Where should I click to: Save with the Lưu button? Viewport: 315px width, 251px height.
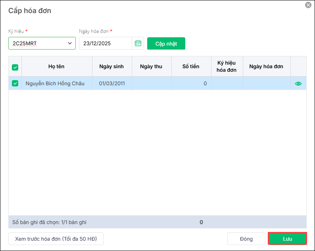click(x=287, y=239)
